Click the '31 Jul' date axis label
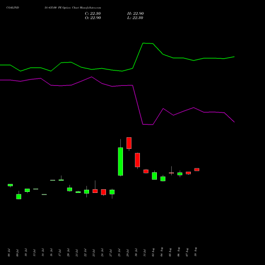This screenshot has width=265, height=265. tap(145, 253)
